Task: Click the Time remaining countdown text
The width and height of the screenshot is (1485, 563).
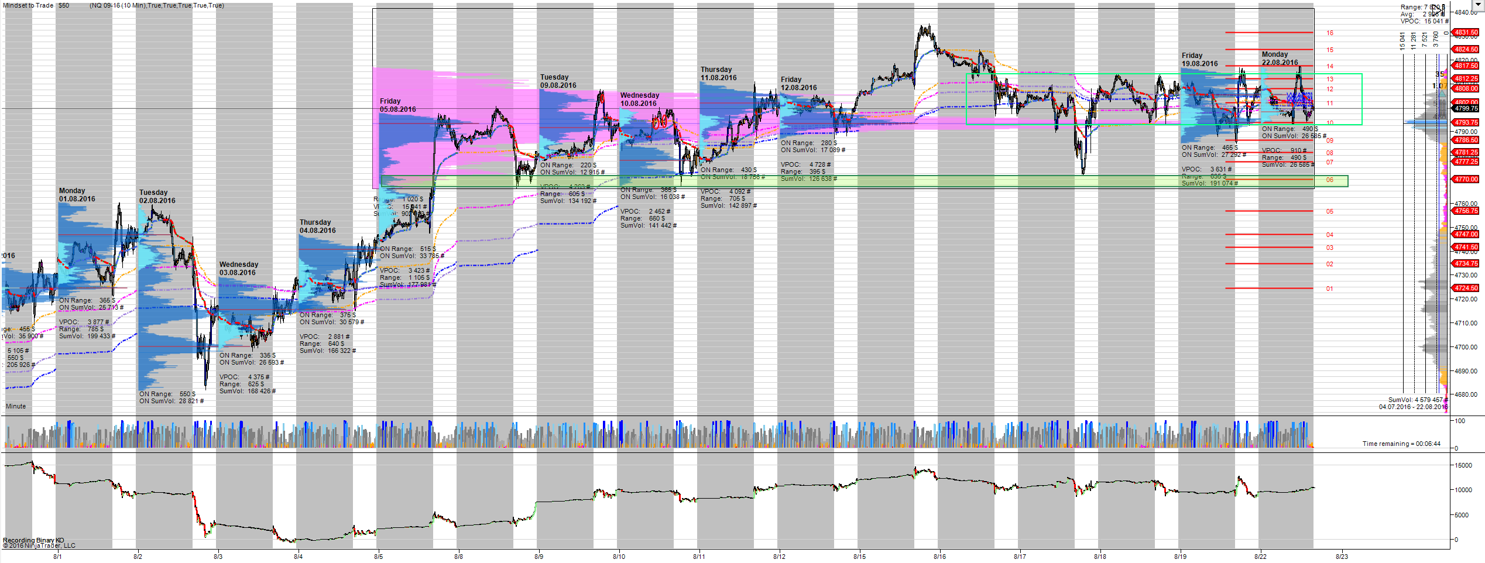Action: click(x=1401, y=444)
